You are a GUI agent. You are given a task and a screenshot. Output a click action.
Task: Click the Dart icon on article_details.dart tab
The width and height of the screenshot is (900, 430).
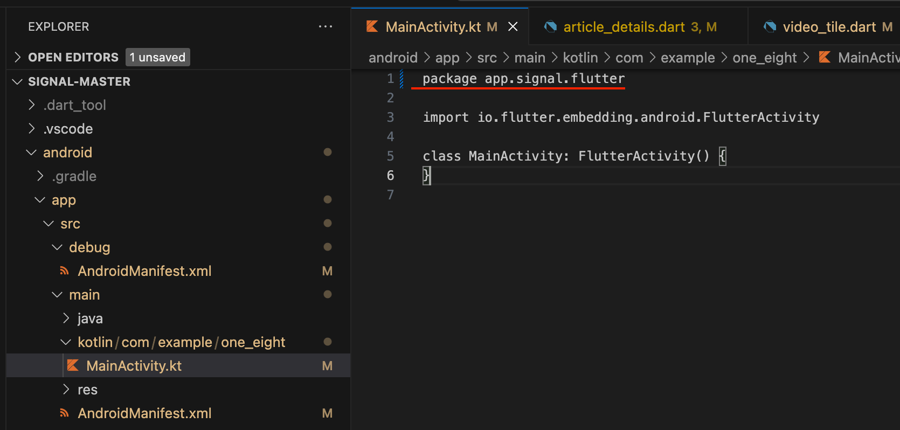550,26
